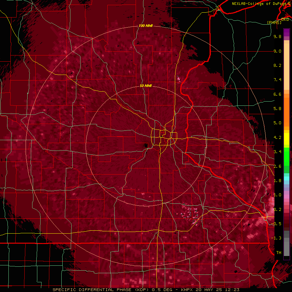Viewport: 292px width, 292px height.
Task: Click the black radar site dot at map center
Action: coord(146,145)
